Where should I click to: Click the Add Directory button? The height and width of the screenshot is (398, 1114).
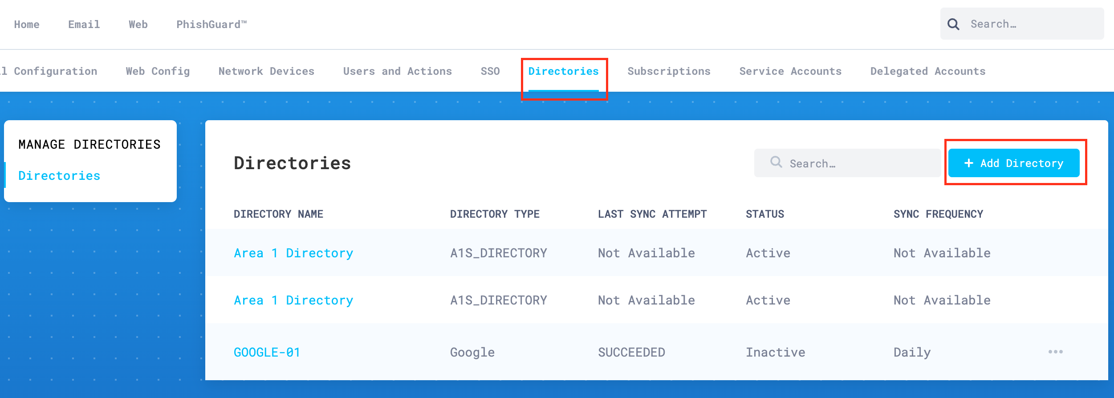1013,163
